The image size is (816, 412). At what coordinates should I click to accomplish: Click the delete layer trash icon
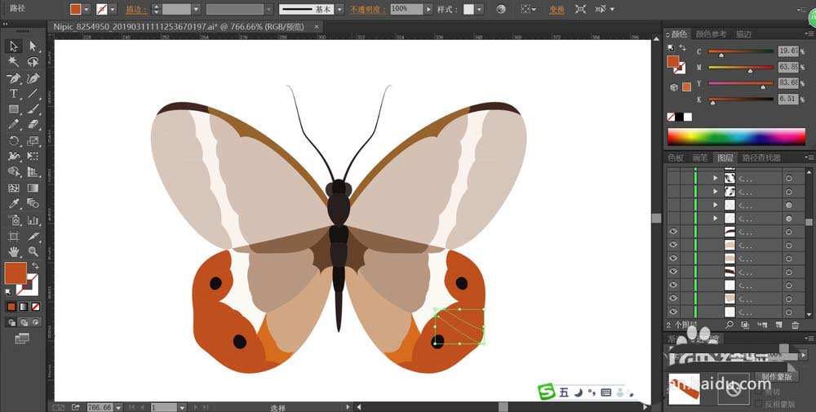point(796,326)
